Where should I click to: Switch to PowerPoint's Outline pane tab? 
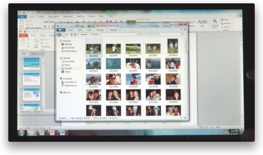pos(35,54)
